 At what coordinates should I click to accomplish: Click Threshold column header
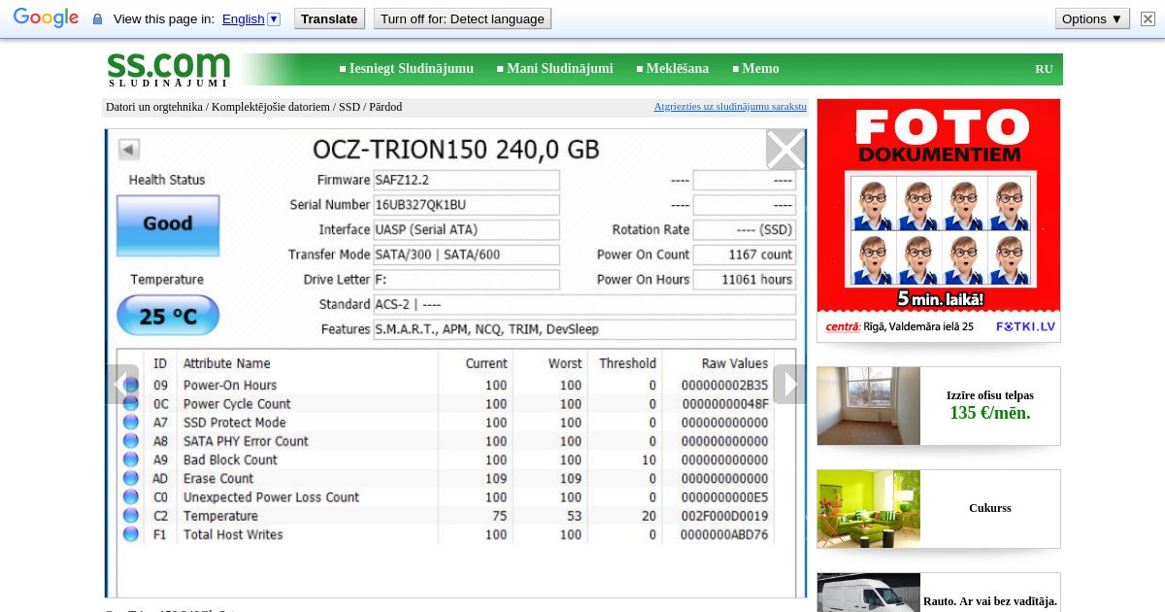click(627, 363)
